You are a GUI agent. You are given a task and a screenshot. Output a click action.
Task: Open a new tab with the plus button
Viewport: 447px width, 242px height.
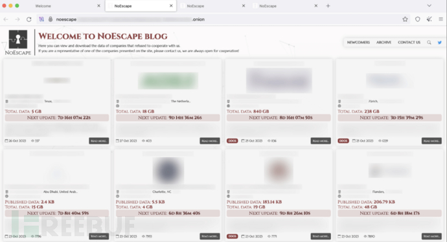pos(328,6)
